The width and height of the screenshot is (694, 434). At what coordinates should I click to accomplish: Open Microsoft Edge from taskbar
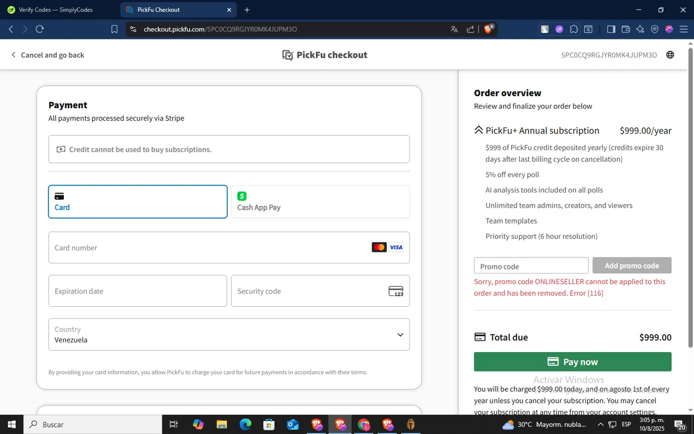pyautogui.click(x=245, y=424)
